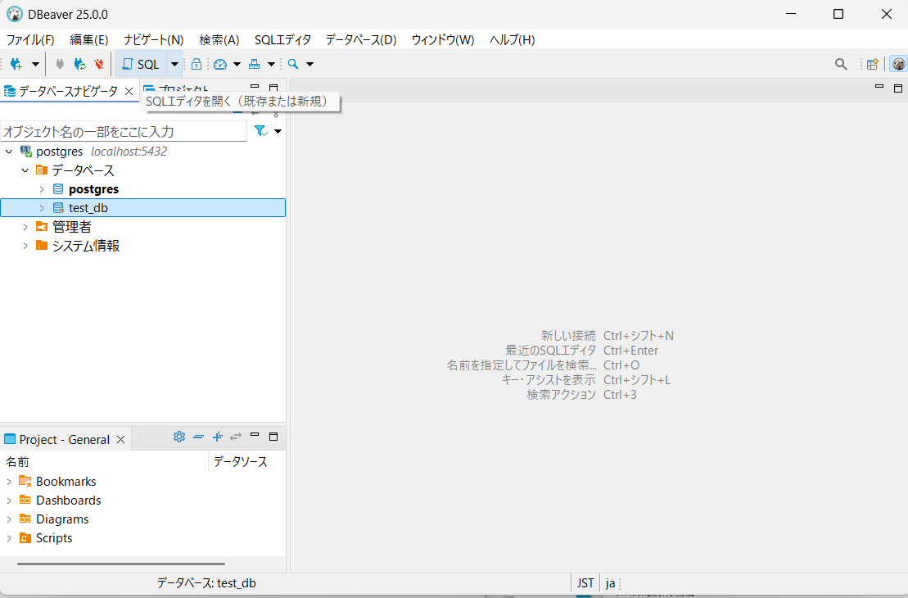Collapse the データベース folder node

[x=25, y=170]
